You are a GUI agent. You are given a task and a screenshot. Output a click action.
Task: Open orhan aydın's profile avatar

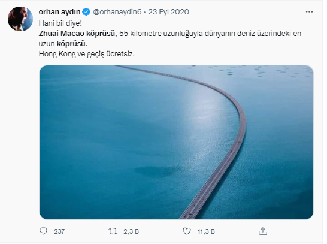click(x=20, y=19)
